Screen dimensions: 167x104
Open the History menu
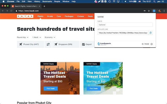click(37, 1)
